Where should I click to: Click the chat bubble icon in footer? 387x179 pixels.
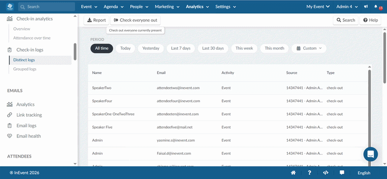(x=342, y=173)
